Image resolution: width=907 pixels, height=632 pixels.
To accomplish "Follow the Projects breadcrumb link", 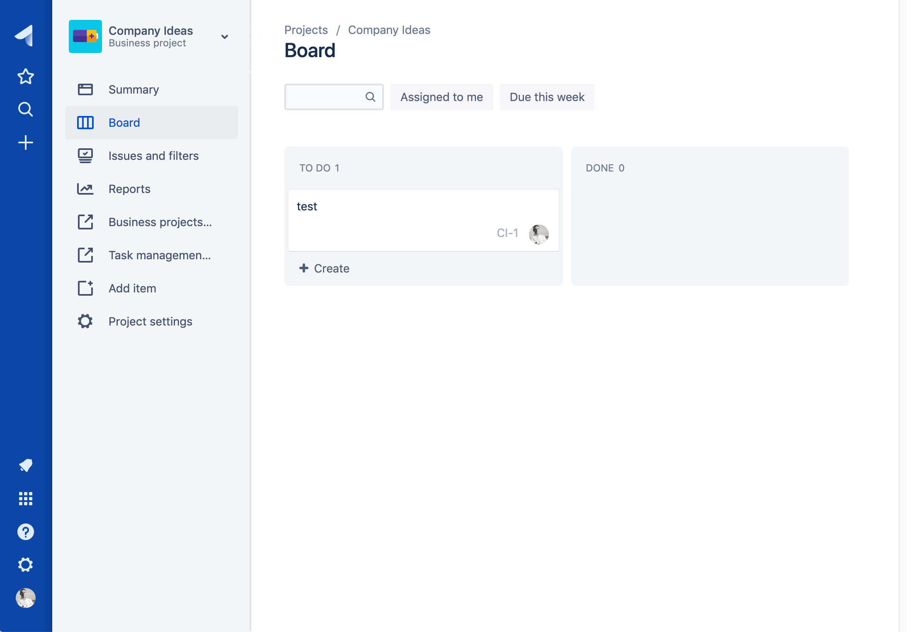I will click(x=306, y=30).
